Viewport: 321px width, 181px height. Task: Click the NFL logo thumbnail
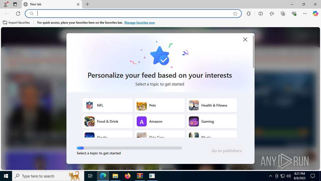coord(90,105)
